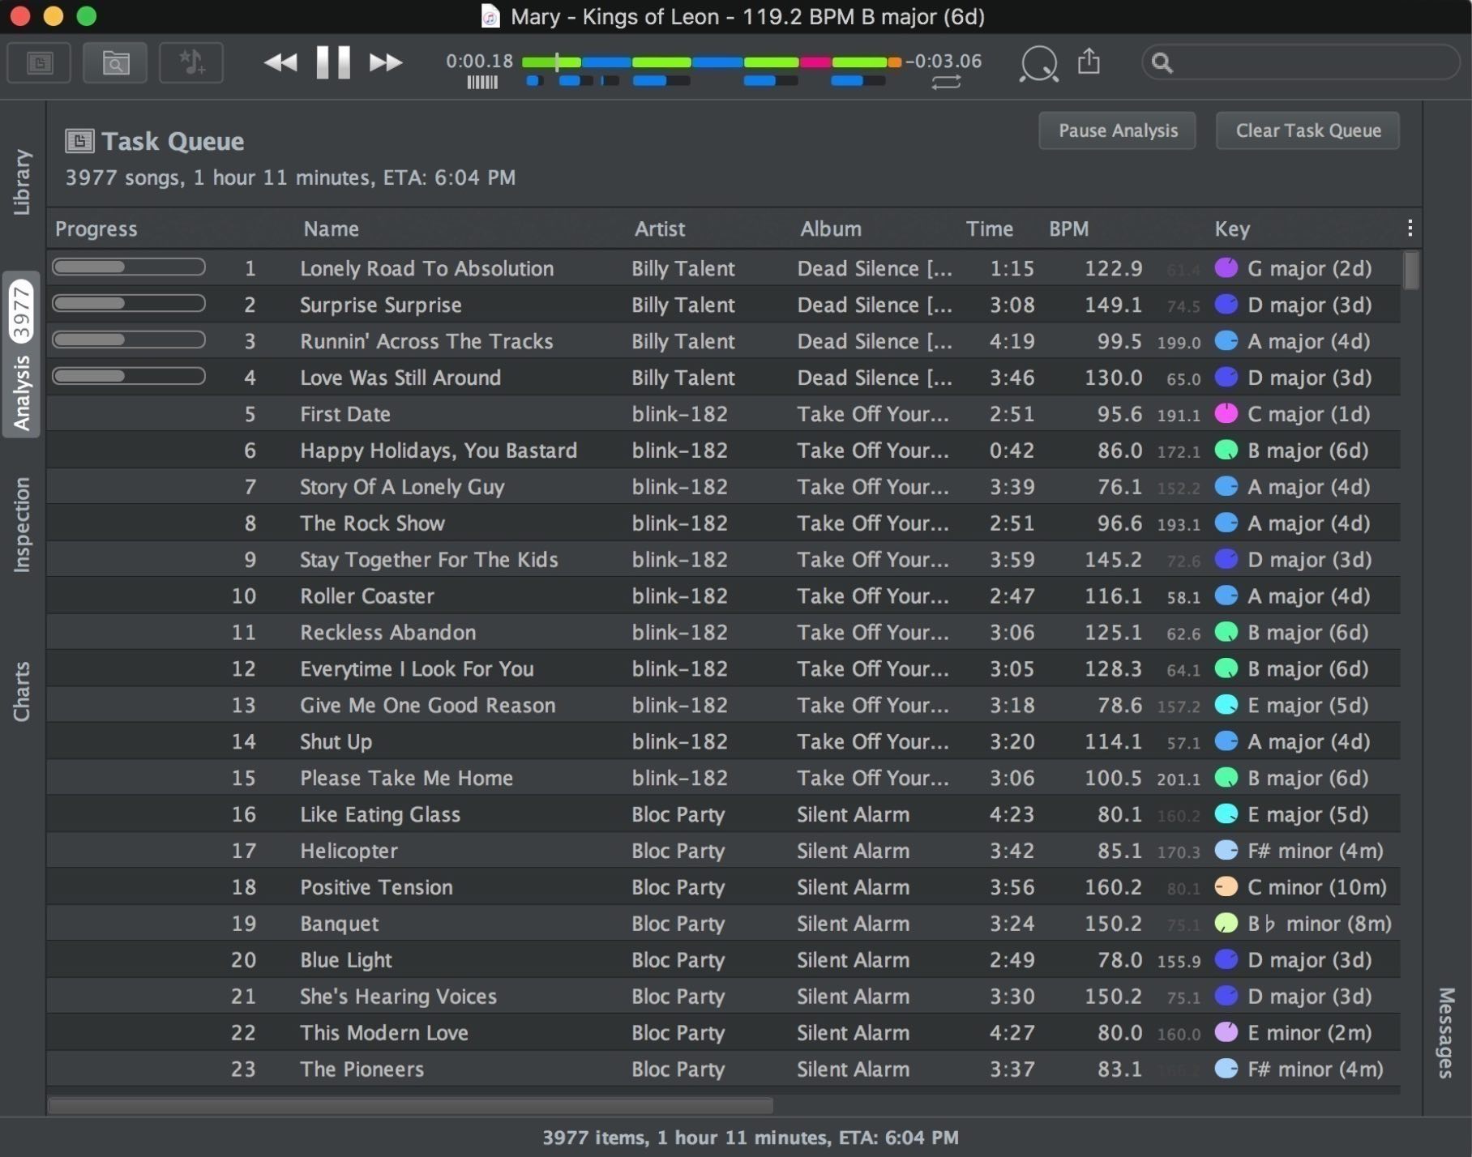Click key color dot for Reckless Abandon
Screen dimensions: 1472x1157
pyautogui.click(x=1226, y=632)
